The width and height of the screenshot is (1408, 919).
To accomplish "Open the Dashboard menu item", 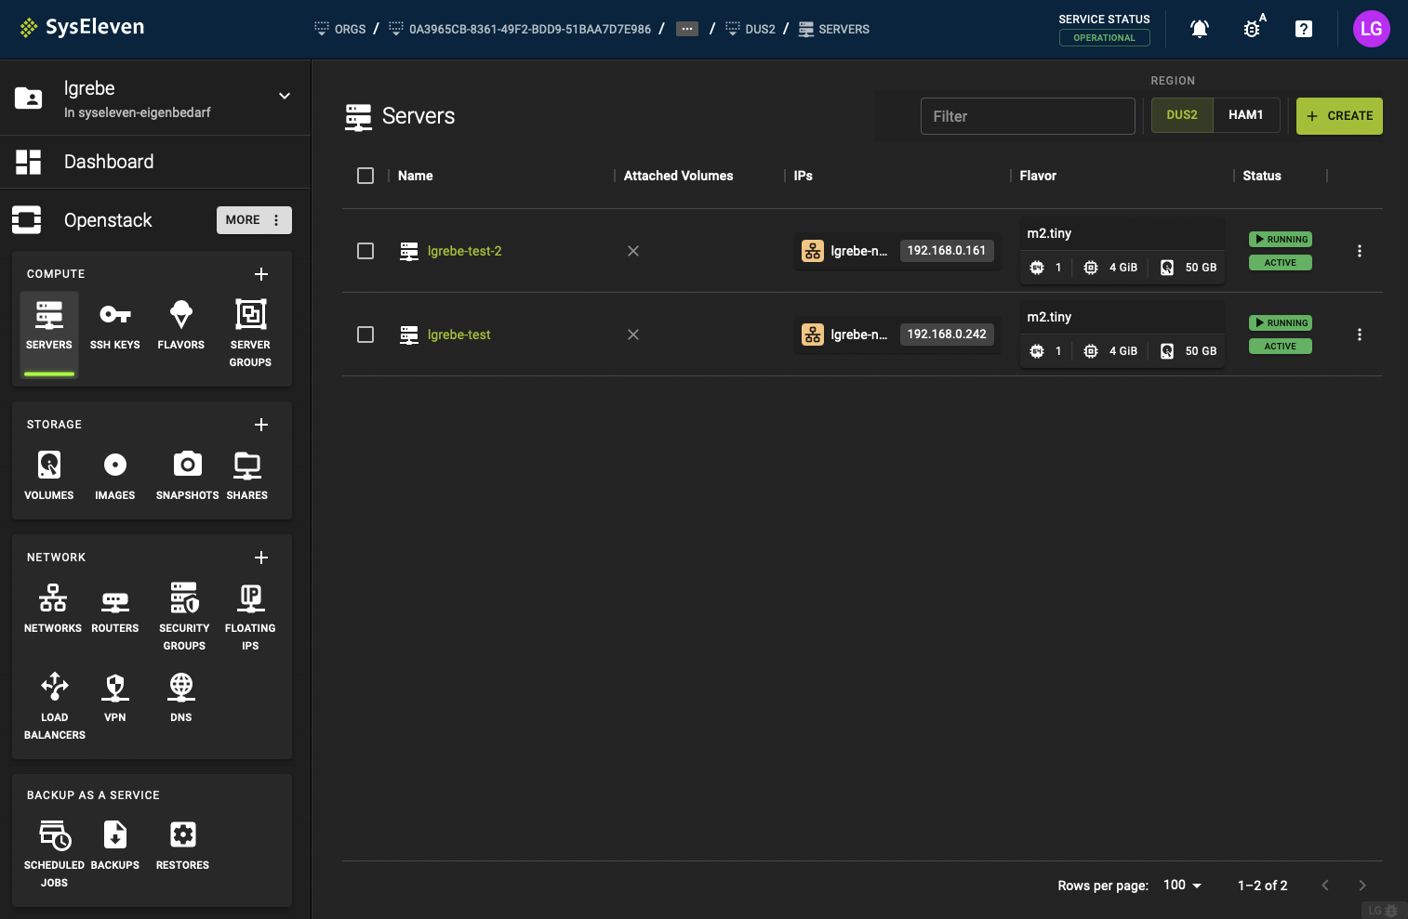I will click(x=155, y=162).
